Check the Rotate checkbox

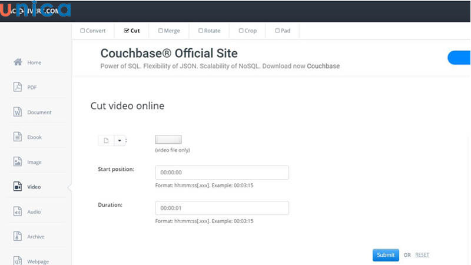coord(201,31)
